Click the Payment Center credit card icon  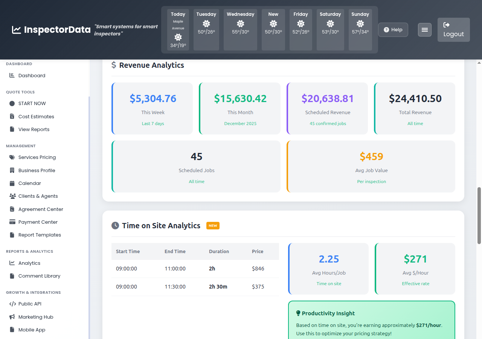[x=12, y=222]
